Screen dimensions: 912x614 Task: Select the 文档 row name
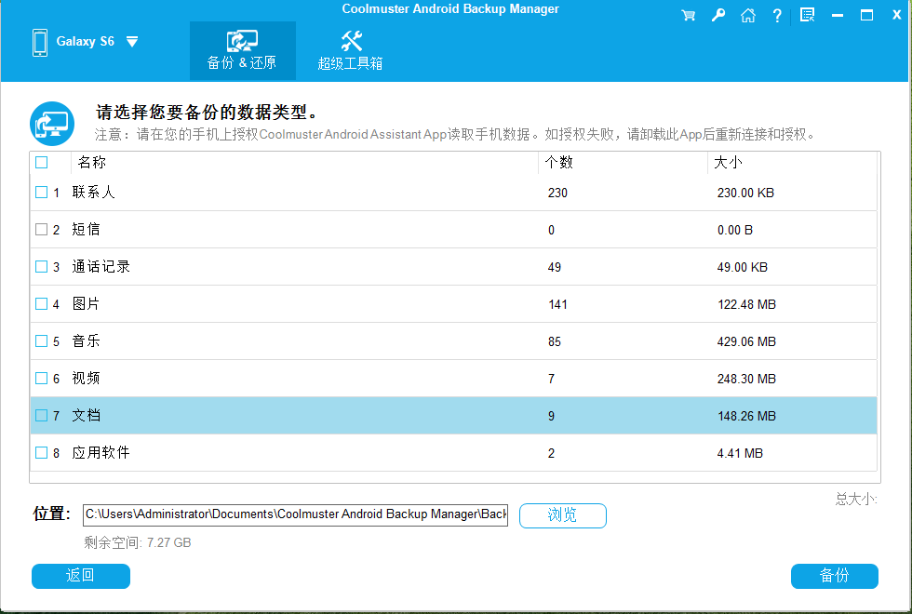(x=86, y=416)
